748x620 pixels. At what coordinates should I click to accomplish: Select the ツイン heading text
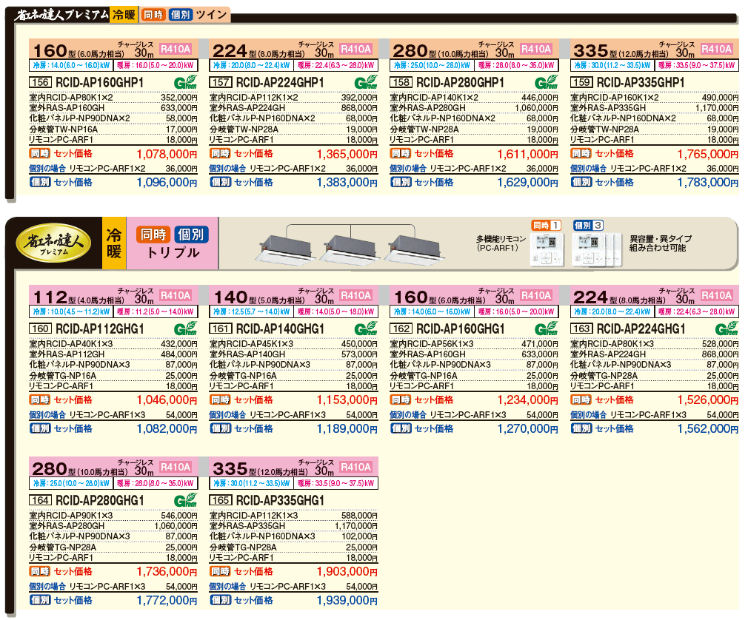coord(211,15)
